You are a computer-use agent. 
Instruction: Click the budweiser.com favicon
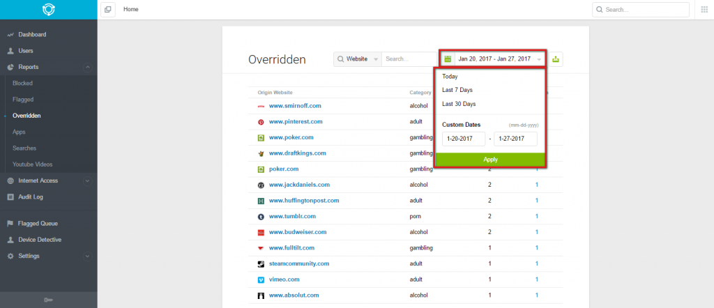coord(261,233)
